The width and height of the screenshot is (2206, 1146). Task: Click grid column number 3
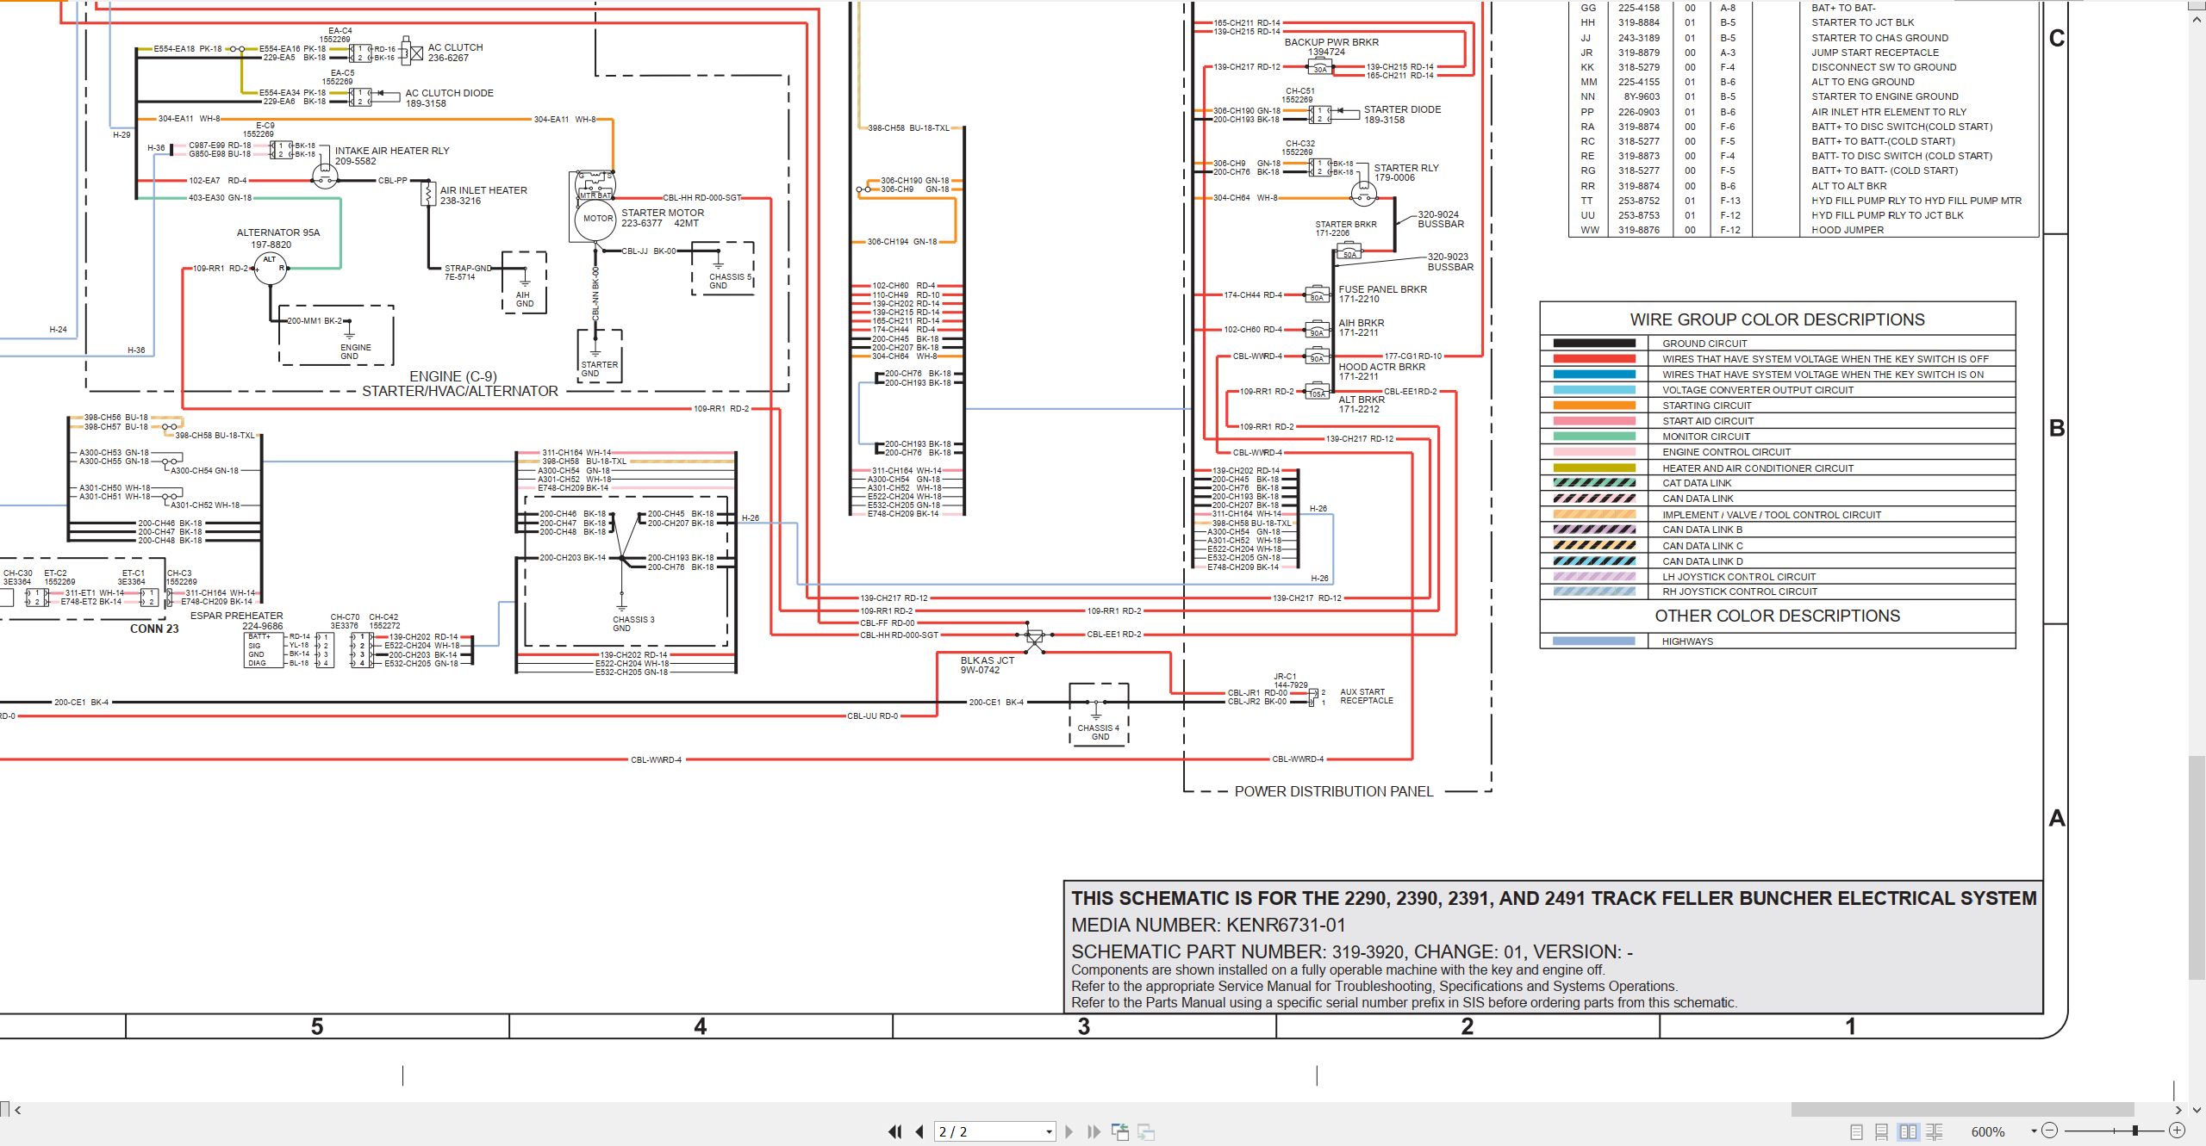pos(1084,1026)
